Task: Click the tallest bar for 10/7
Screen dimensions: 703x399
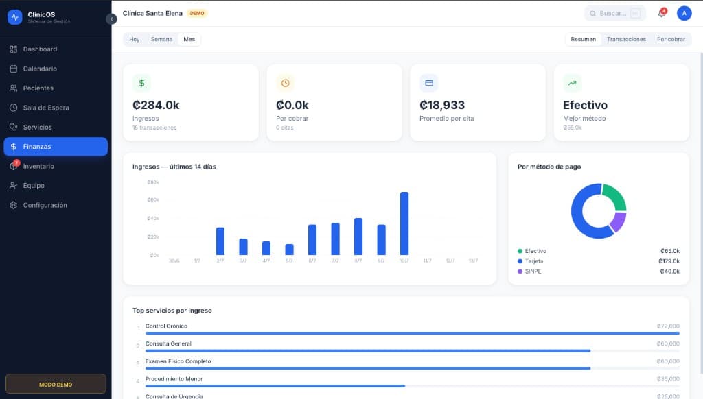Action: (x=404, y=223)
